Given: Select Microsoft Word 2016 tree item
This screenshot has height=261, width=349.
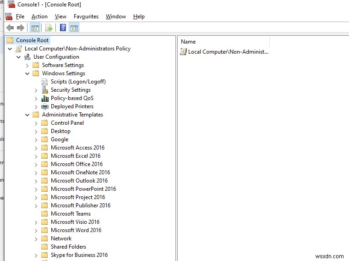Looking at the screenshot, I should (x=76, y=230).
